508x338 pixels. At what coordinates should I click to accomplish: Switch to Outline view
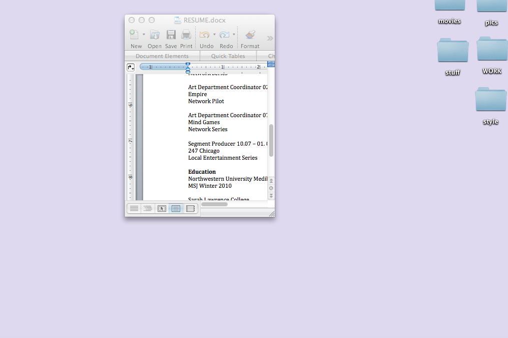click(148, 208)
